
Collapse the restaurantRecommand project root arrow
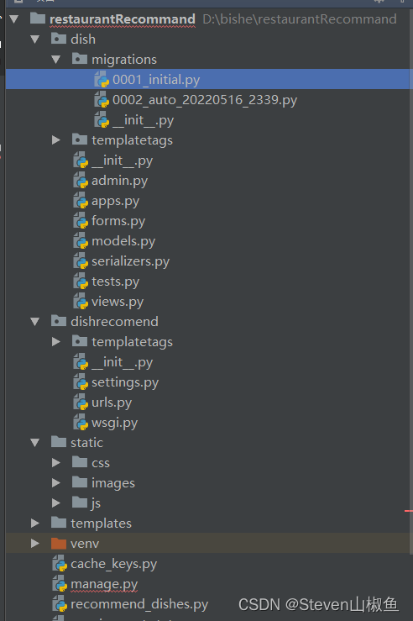(14, 18)
